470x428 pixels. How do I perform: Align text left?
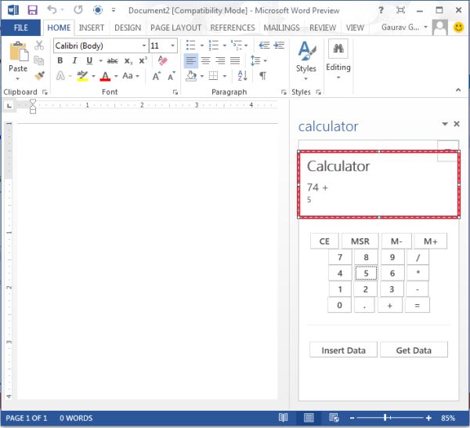click(x=190, y=60)
